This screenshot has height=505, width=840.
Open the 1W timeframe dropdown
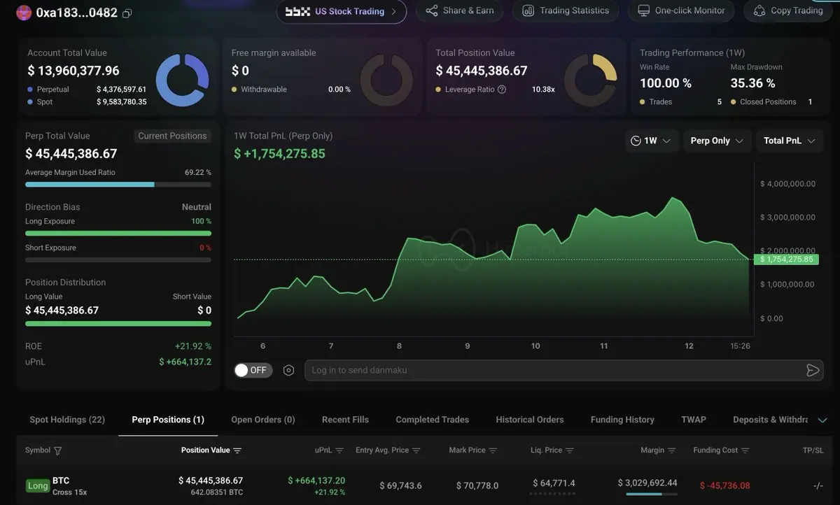tap(651, 141)
